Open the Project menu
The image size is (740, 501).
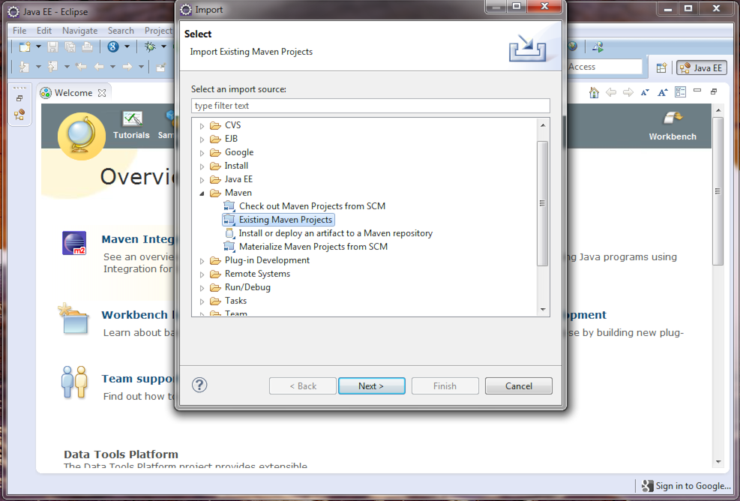click(x=159, y=31)
